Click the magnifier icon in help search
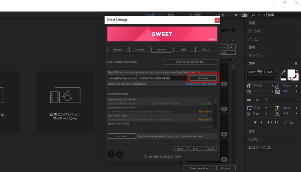The height and width of the screenshot is (172, 301). click(253, 15)
